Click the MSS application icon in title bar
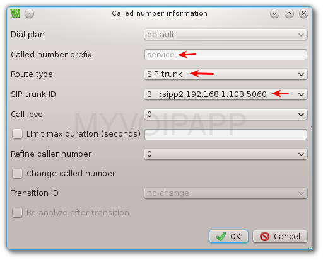Image resolution: width=323 pixels, height=260 pixels. pos(15,14)
